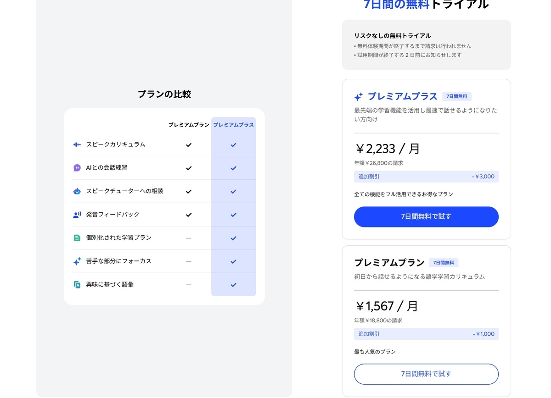Click the black checkmark in スピークチューターへの相談 row
The image size is (551, 398).
coord(188,192)
